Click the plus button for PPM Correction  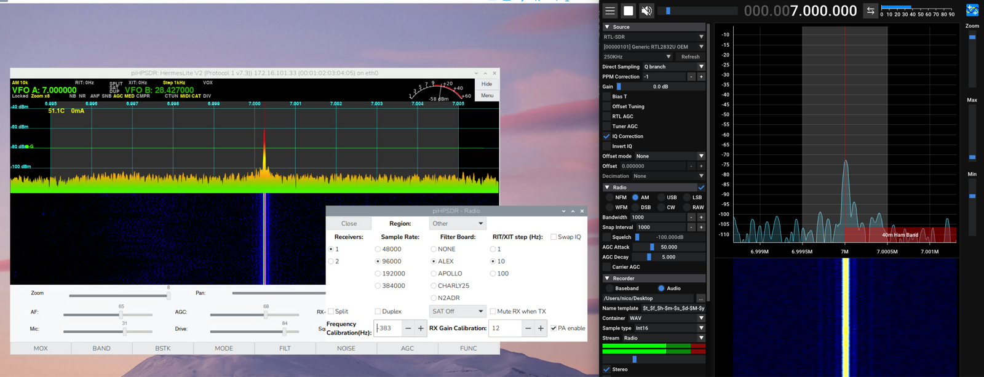[x=701, y=77]
